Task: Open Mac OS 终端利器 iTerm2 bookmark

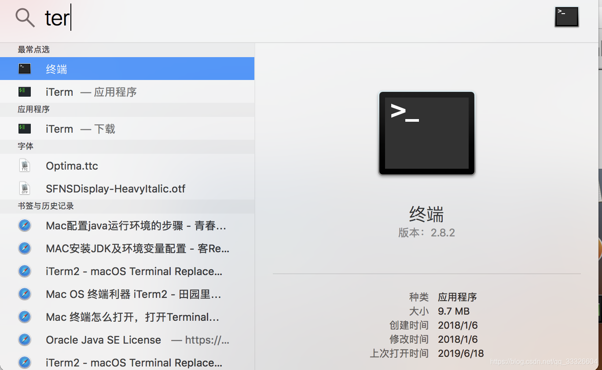Action: (127, 294)
